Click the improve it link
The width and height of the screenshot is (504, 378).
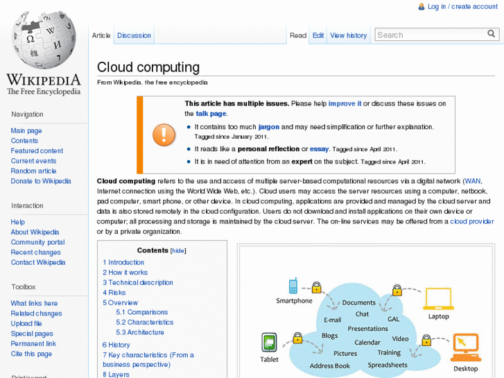(345, 103)
